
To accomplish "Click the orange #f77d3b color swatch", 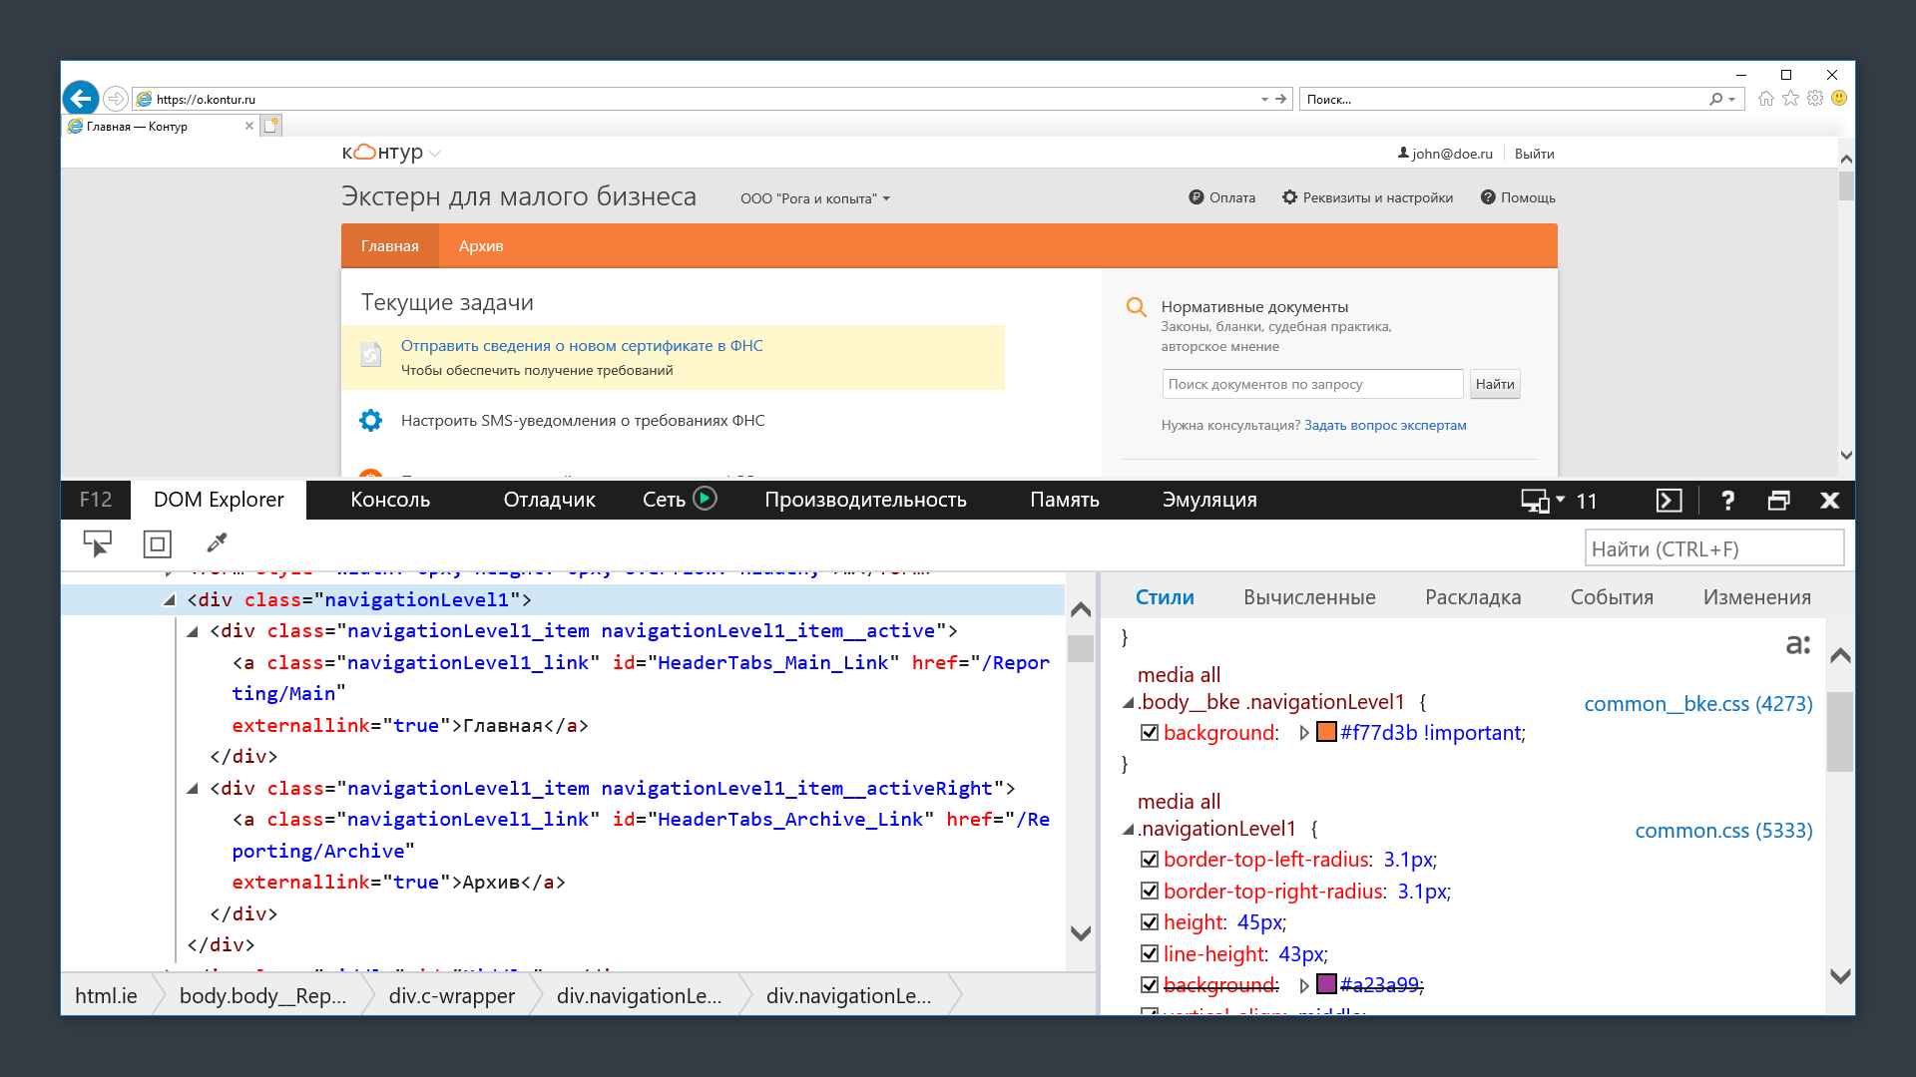I will point(1326,732).
